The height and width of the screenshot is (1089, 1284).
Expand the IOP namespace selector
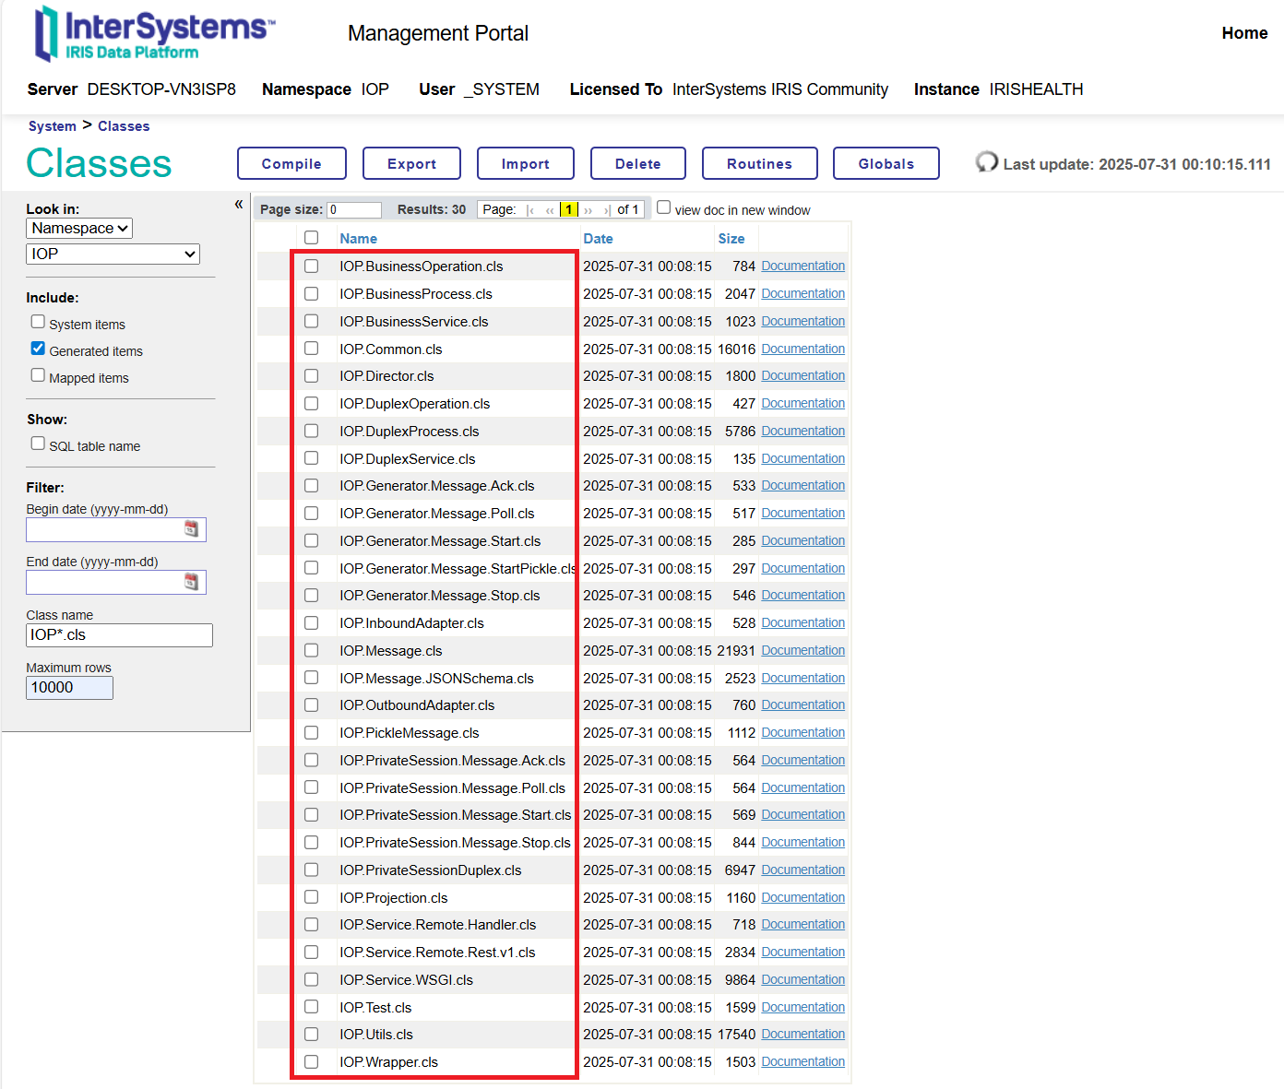click(x=113, y=254)
